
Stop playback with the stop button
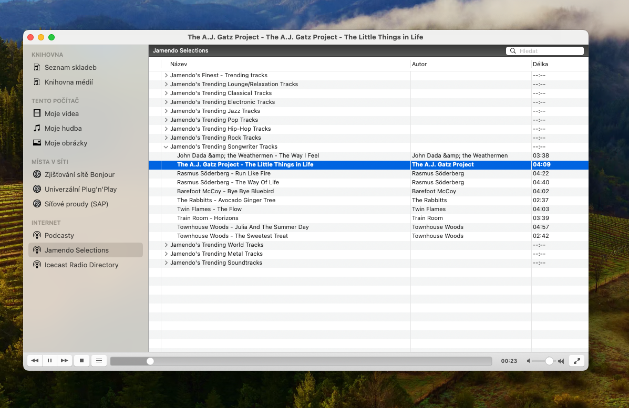click(x=81, y=361)
